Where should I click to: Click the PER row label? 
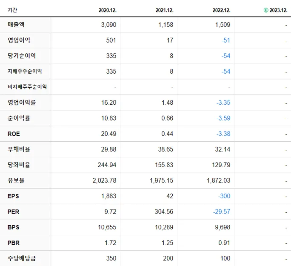tap(13, 212)
